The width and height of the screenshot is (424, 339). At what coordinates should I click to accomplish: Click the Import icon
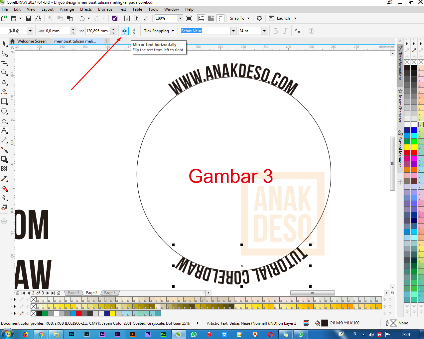[x=127, y=18]
